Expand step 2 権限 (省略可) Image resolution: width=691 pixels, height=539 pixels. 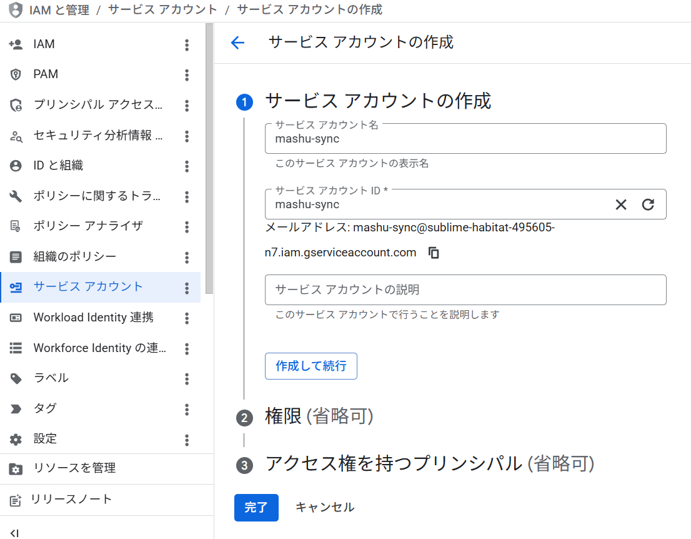[x=319, y=416]
